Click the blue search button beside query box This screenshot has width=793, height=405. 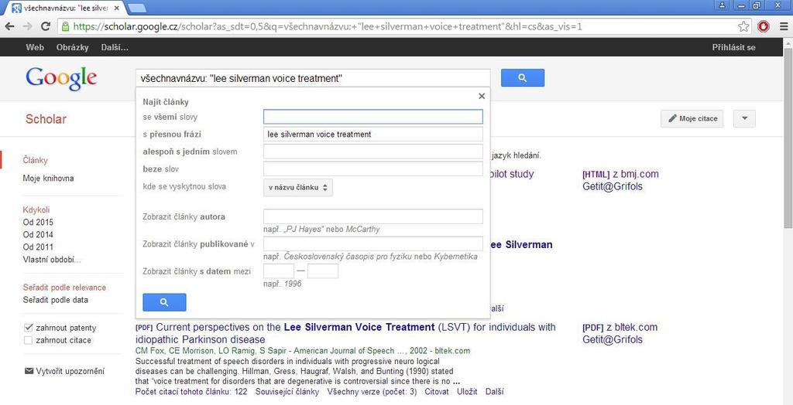point(523,78)
